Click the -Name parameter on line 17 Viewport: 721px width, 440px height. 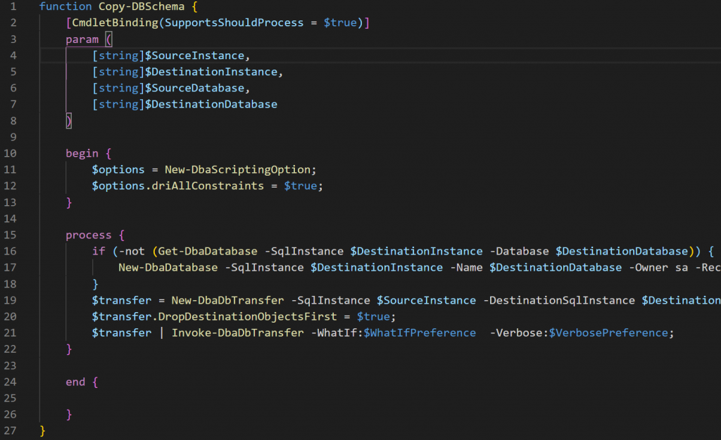click(466, 267)
